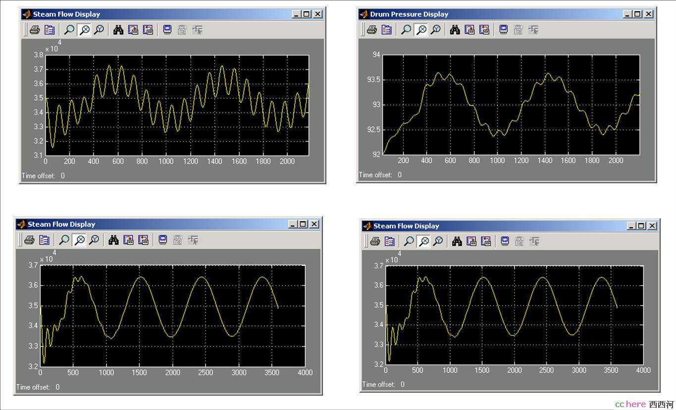The image size is (676, 410).
Task: Print the bottom-left Steam Flow Display scope
Action: [29, 240]
